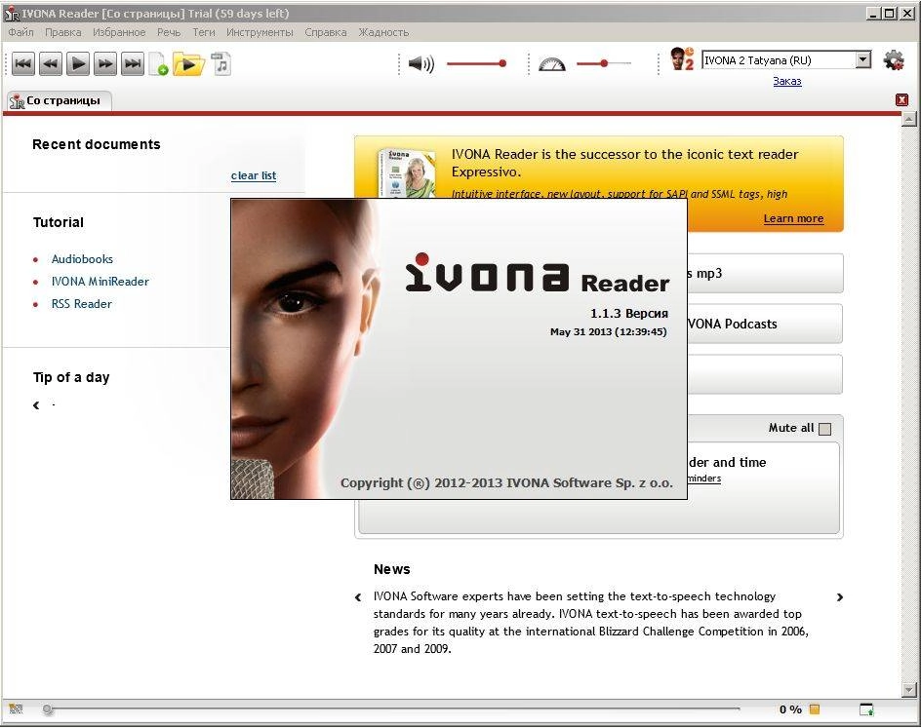921x728 pixels.
Task: Show previous news item with left arrow
Action: pos(358,596)
